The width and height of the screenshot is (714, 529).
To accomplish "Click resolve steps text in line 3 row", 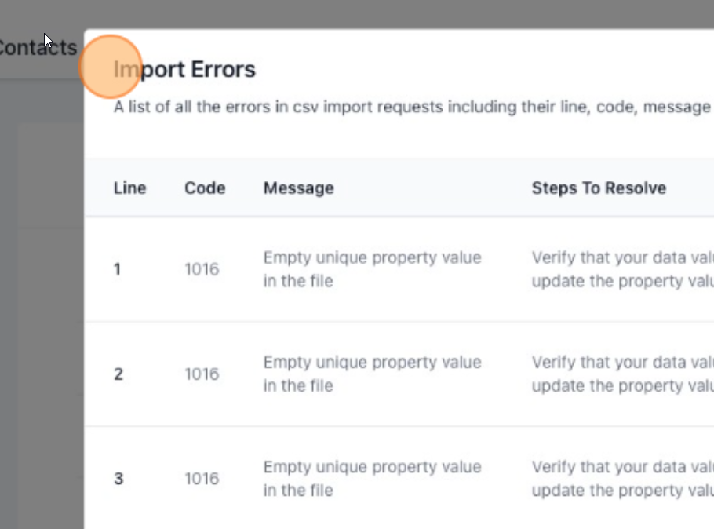I will pos(622,479).
